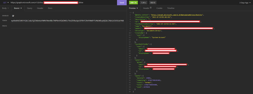The width and height of the screenshot is (253, 94).
Task: Click the createdDateTime value "2022-07-03T05:08:49Z"
Action: click(162, 17)
